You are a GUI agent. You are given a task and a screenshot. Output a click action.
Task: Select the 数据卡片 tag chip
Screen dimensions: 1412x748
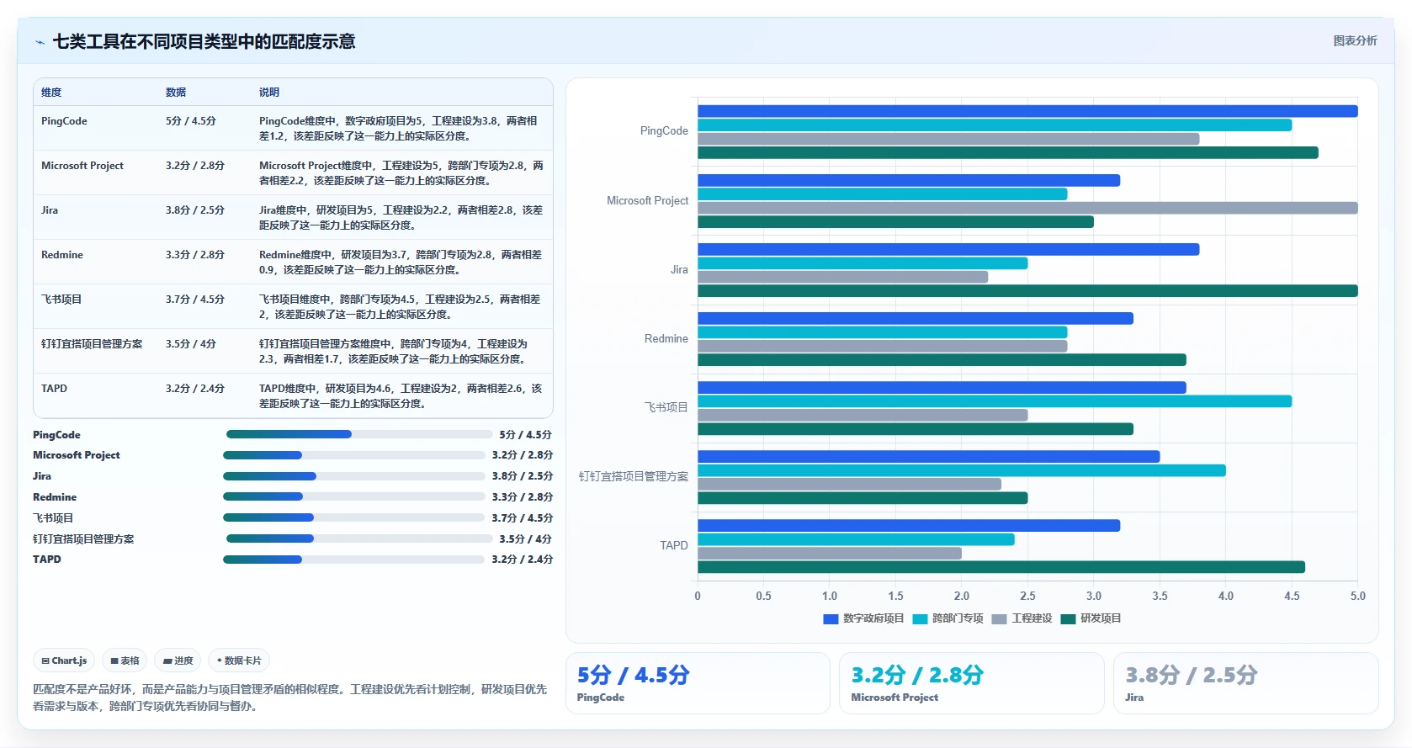[239, 660]
